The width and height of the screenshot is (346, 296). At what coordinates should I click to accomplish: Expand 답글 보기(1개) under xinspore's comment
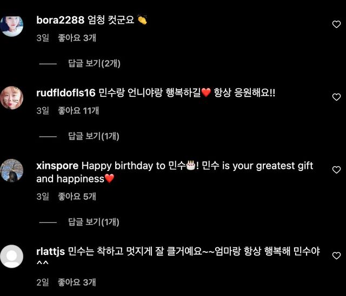[x=94, y=222]
